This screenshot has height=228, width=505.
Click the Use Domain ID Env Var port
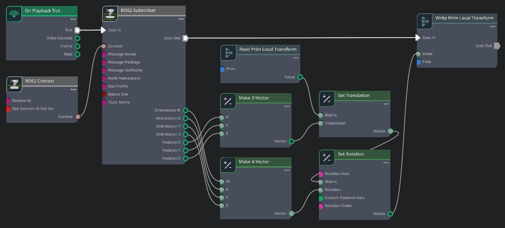[8, 108]
